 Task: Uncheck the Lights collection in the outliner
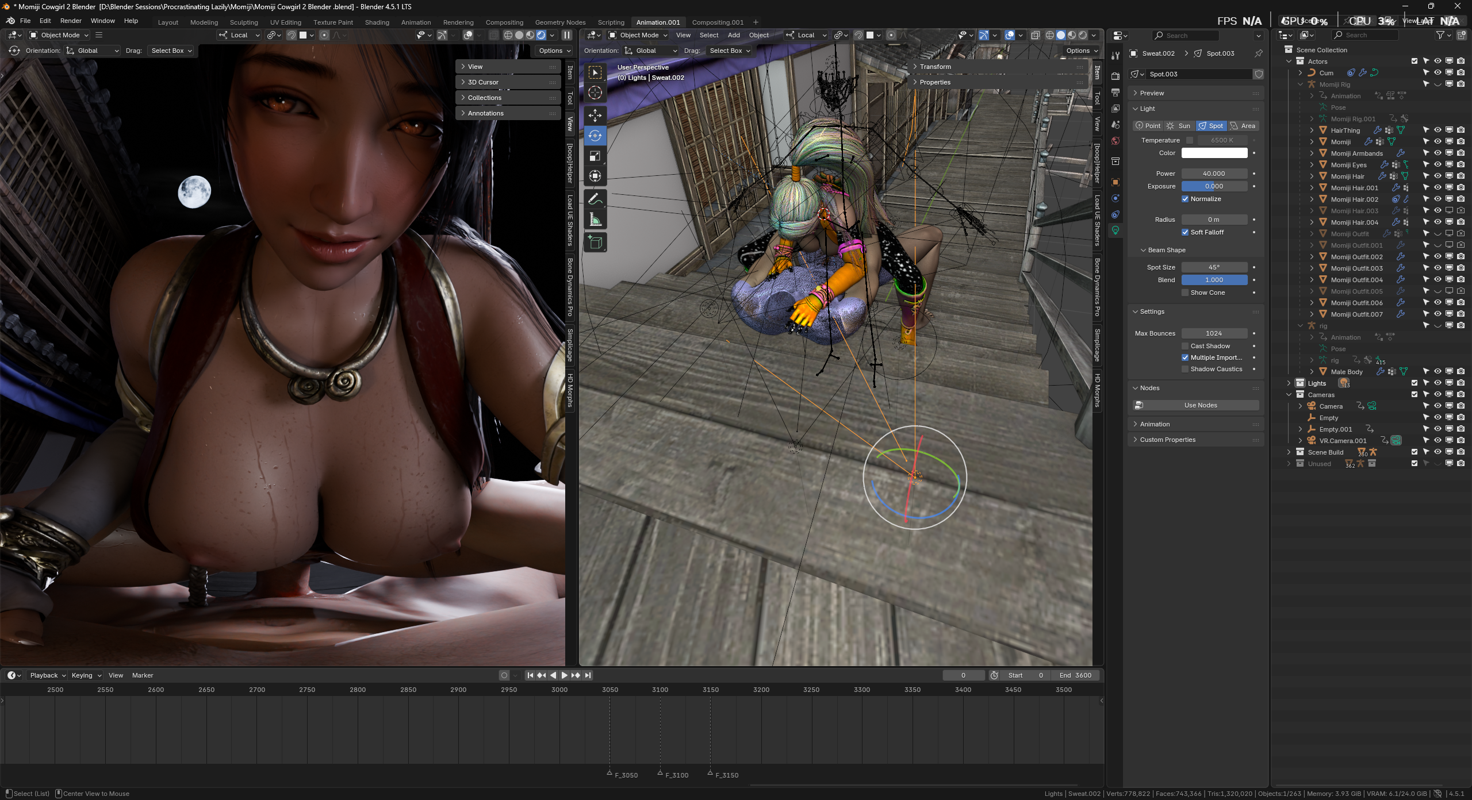tap(1414, 383)
